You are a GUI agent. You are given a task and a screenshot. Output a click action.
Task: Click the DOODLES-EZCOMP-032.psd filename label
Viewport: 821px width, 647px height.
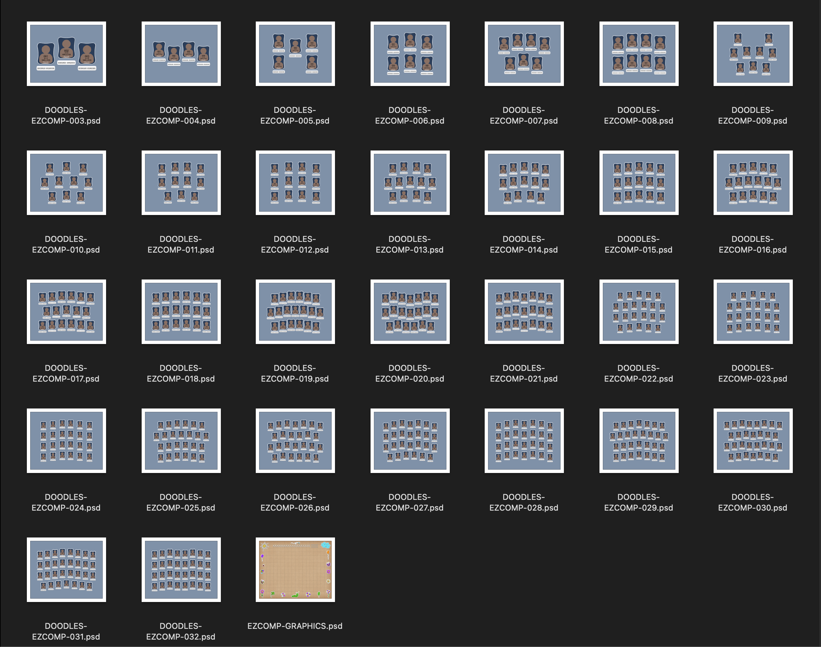tap(181, 631)
